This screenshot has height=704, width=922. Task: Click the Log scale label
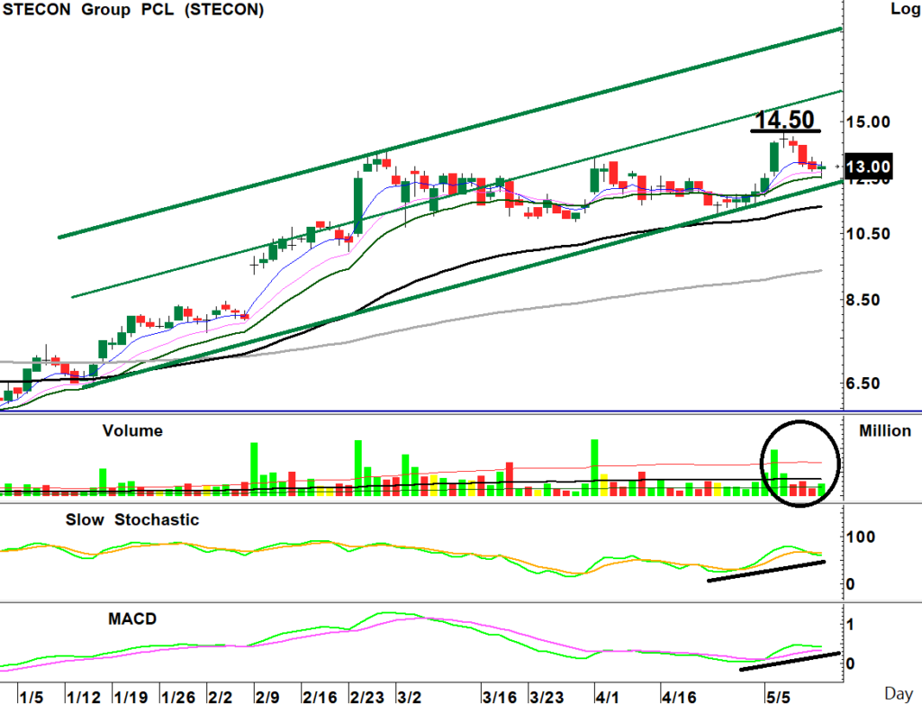(x=906, y=9)
